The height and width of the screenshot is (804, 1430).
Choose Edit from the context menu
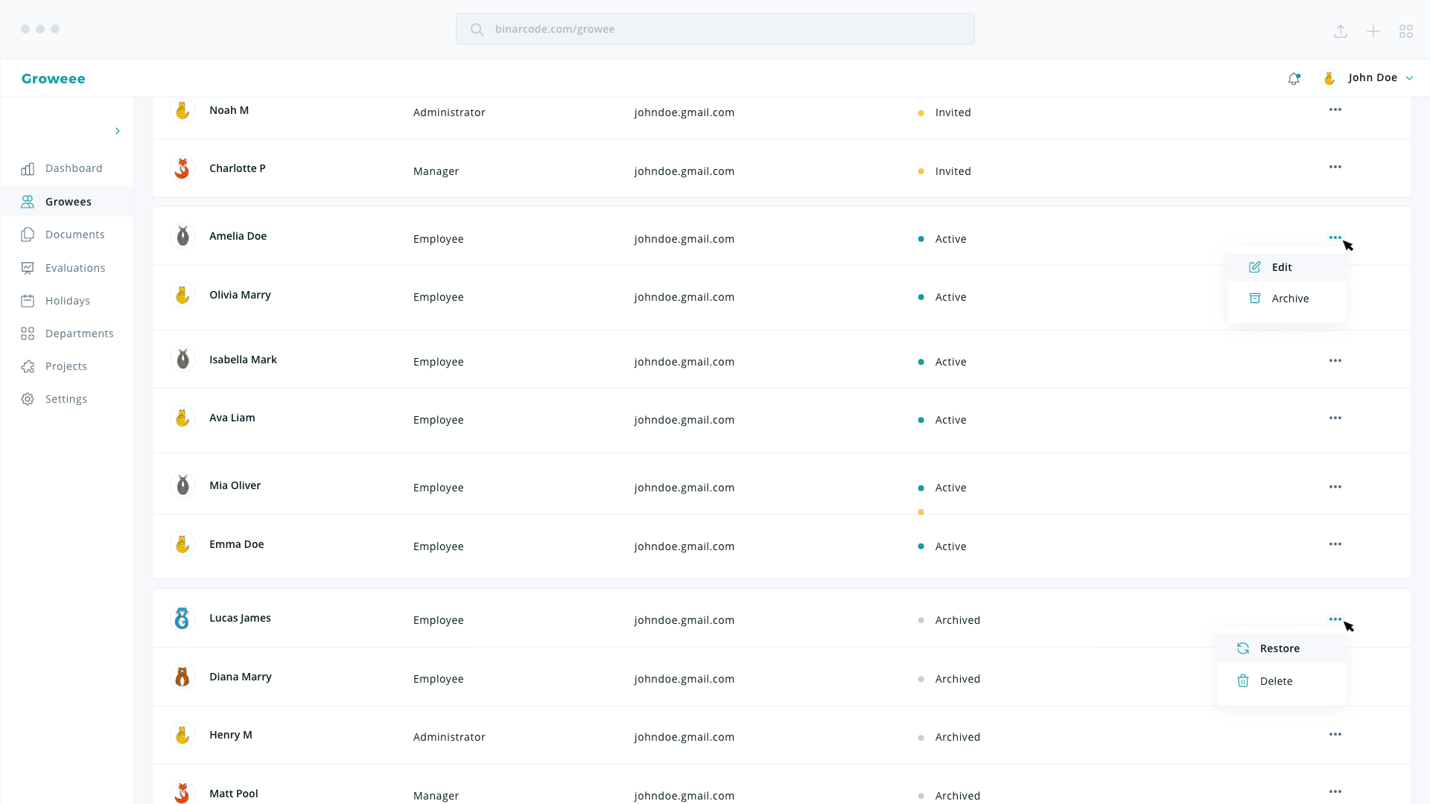click(x=1282, y=267)
